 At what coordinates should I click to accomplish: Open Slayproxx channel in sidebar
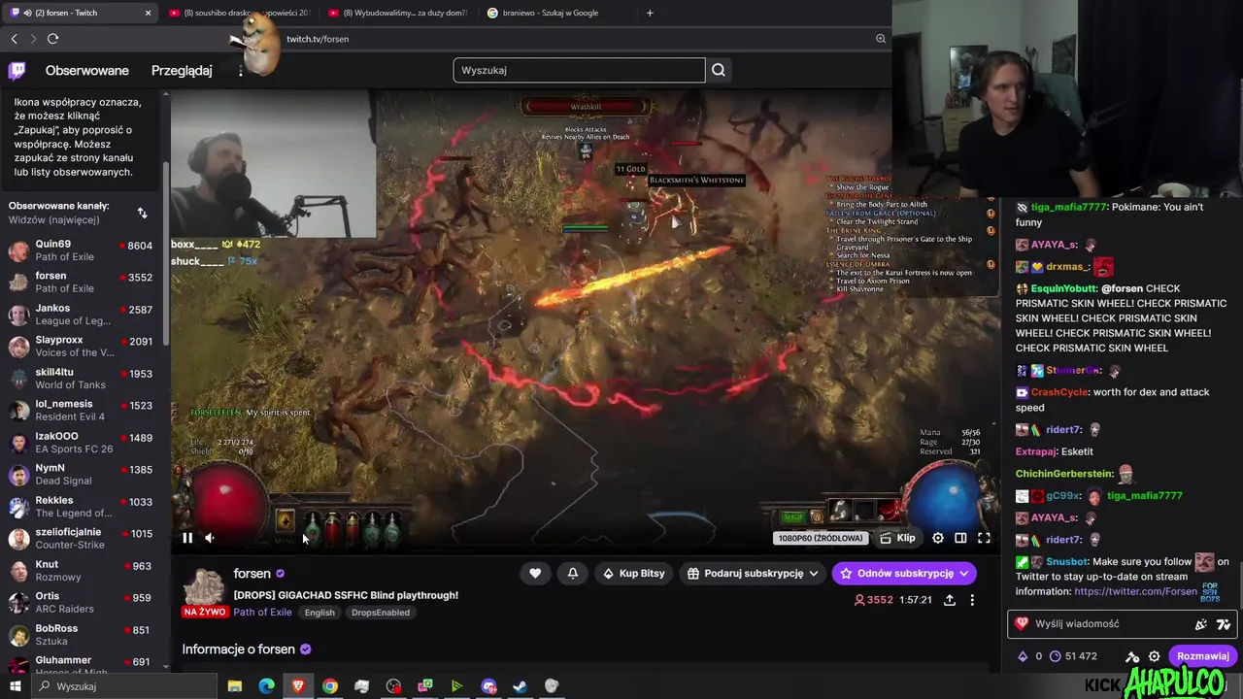(x=83, y=346)
